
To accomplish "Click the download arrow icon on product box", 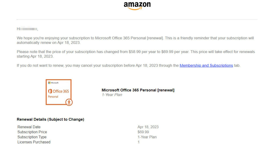I will [69, 102].
